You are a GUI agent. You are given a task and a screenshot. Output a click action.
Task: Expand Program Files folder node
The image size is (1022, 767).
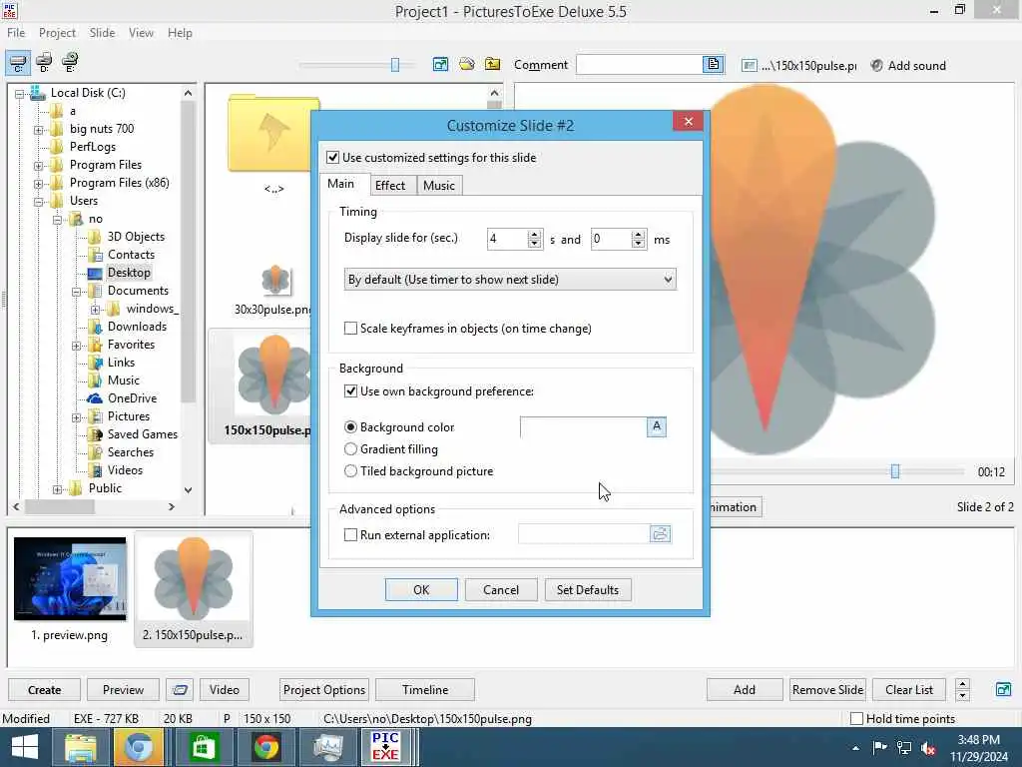coord(39,166)
